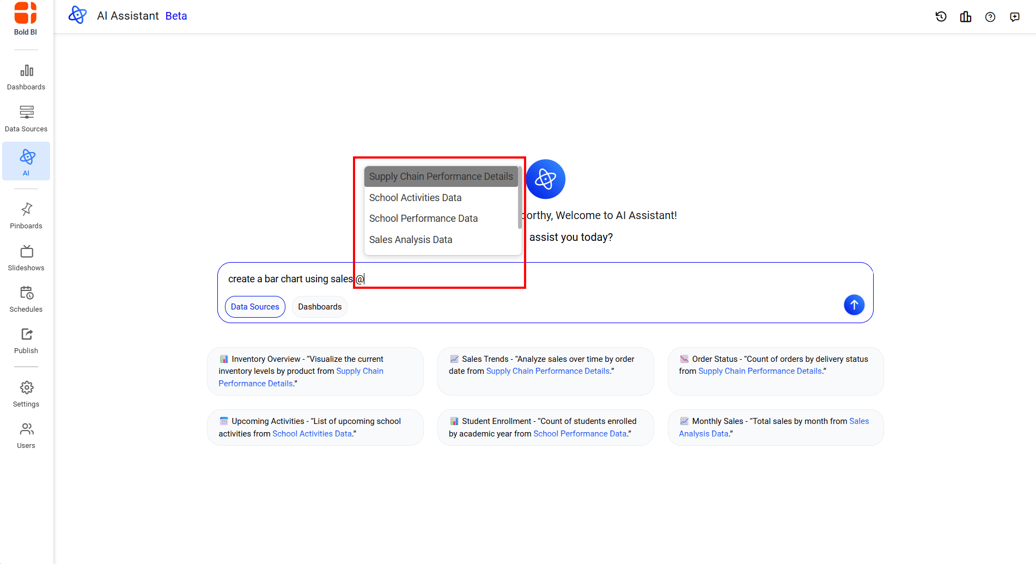This screenshot has height=564, width=1036.
Task: Toggle the Data Sources filter chip
Action: [x=255, y=307]
